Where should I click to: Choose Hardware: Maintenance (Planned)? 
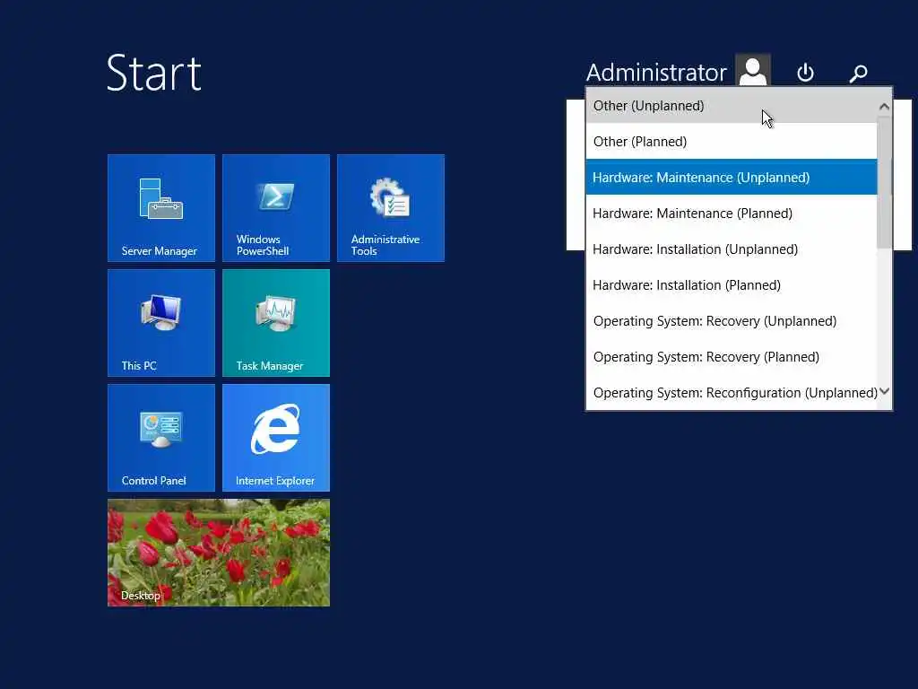[x=732, y=214]
